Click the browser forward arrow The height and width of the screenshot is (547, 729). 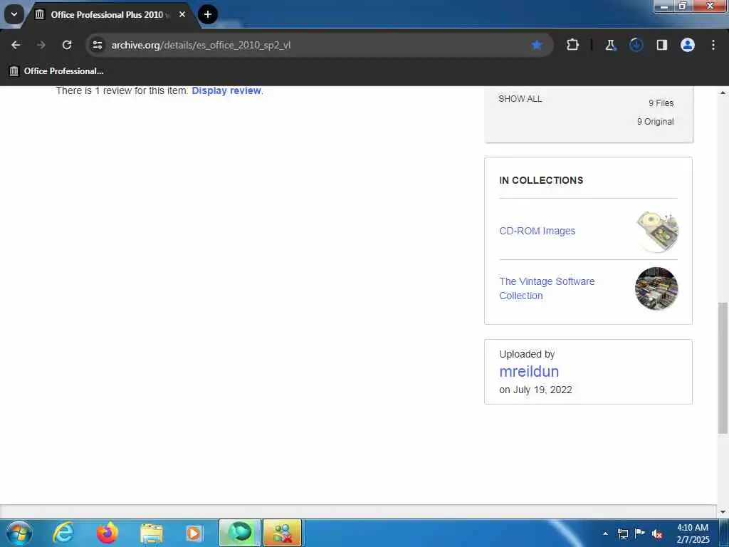point(41,45)
